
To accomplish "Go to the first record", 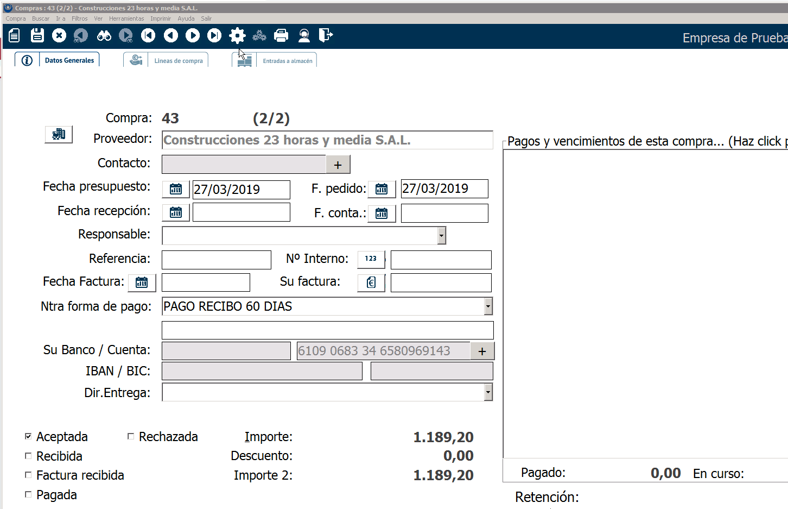I will [148, 36].
